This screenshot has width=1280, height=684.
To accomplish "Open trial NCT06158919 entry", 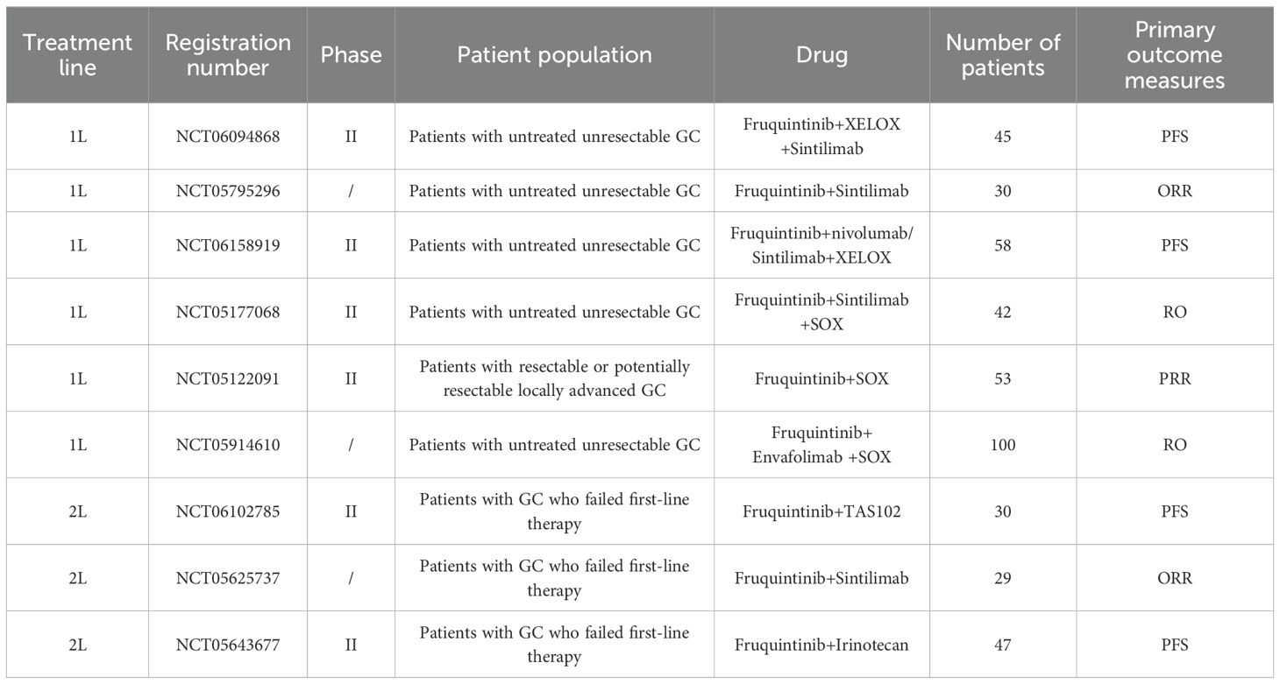I will pyautogui.click(x=228, y=245).
